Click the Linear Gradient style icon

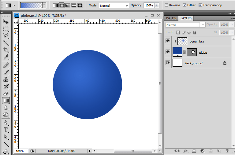(x=55, y=5)
